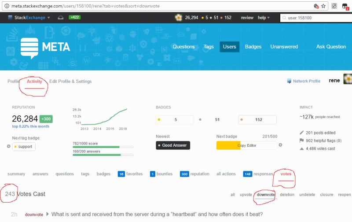
Task: Click the +300 reputation change badge
Action: (46, 119)
